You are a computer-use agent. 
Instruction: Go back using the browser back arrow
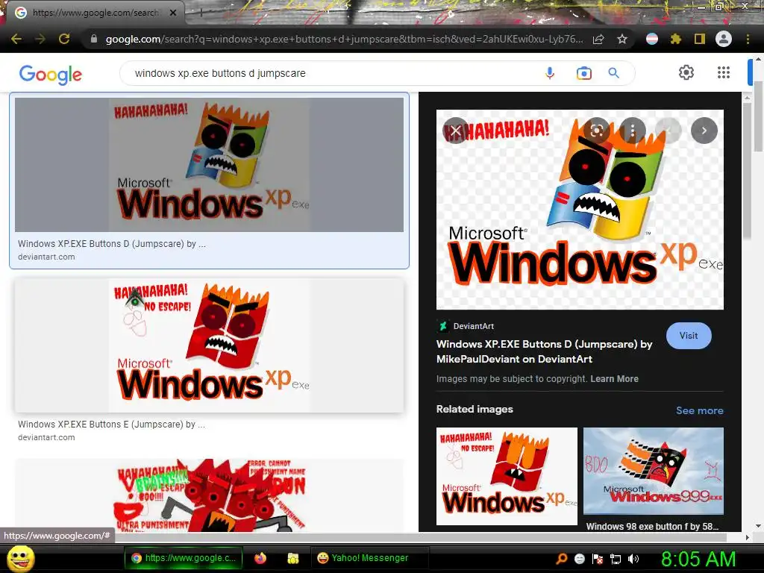click(16, 39)
